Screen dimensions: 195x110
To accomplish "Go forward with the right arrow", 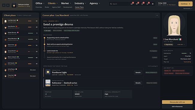I will 8,5.
